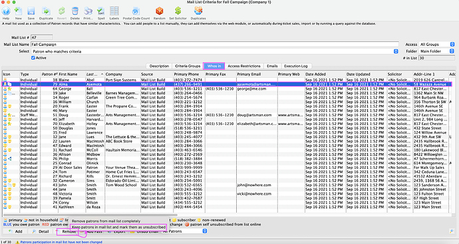Run Postal Code Count

pos(136,12)
